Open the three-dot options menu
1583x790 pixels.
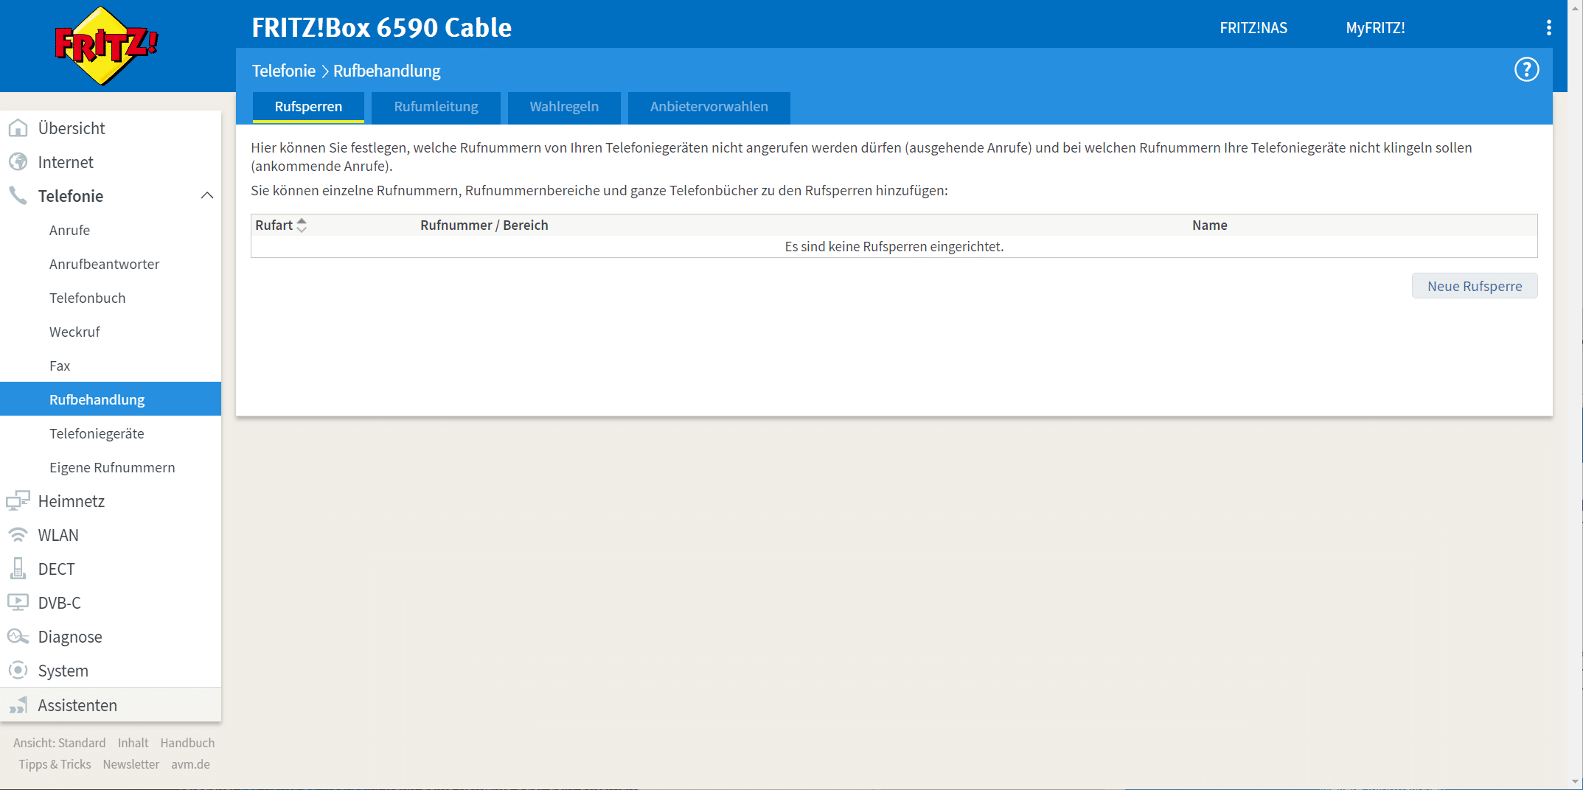point(1548,28)
